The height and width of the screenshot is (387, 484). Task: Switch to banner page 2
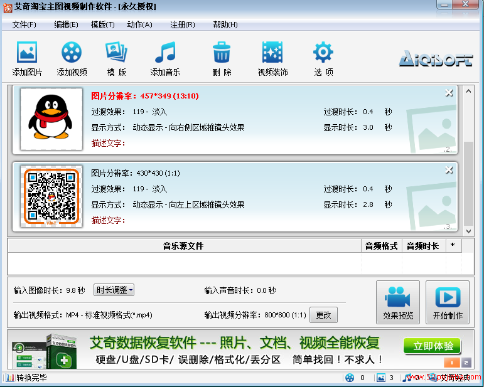466,363
